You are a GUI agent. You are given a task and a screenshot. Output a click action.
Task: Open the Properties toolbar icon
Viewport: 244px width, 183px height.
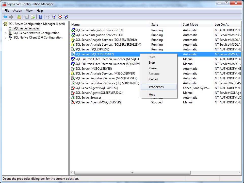[x=26, y=16]
